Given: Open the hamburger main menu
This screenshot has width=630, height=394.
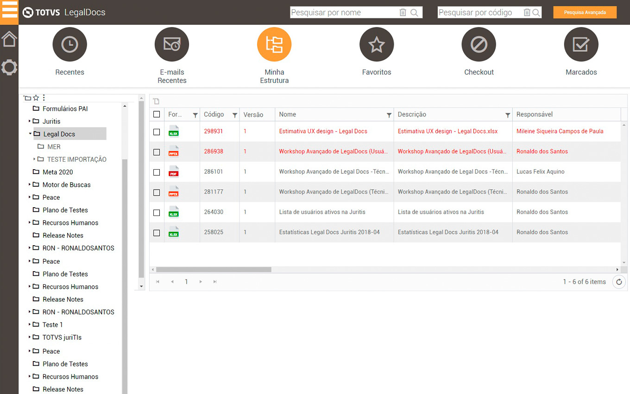Looking at the screenshot, I should [9, 11].
